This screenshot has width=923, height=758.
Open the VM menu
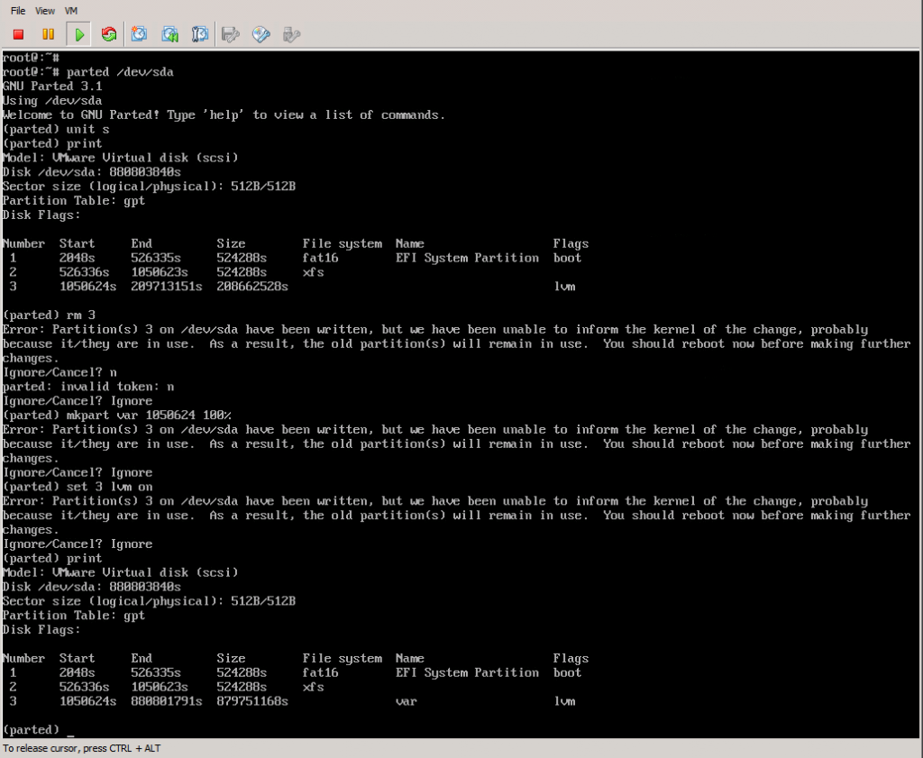[70, 10]
